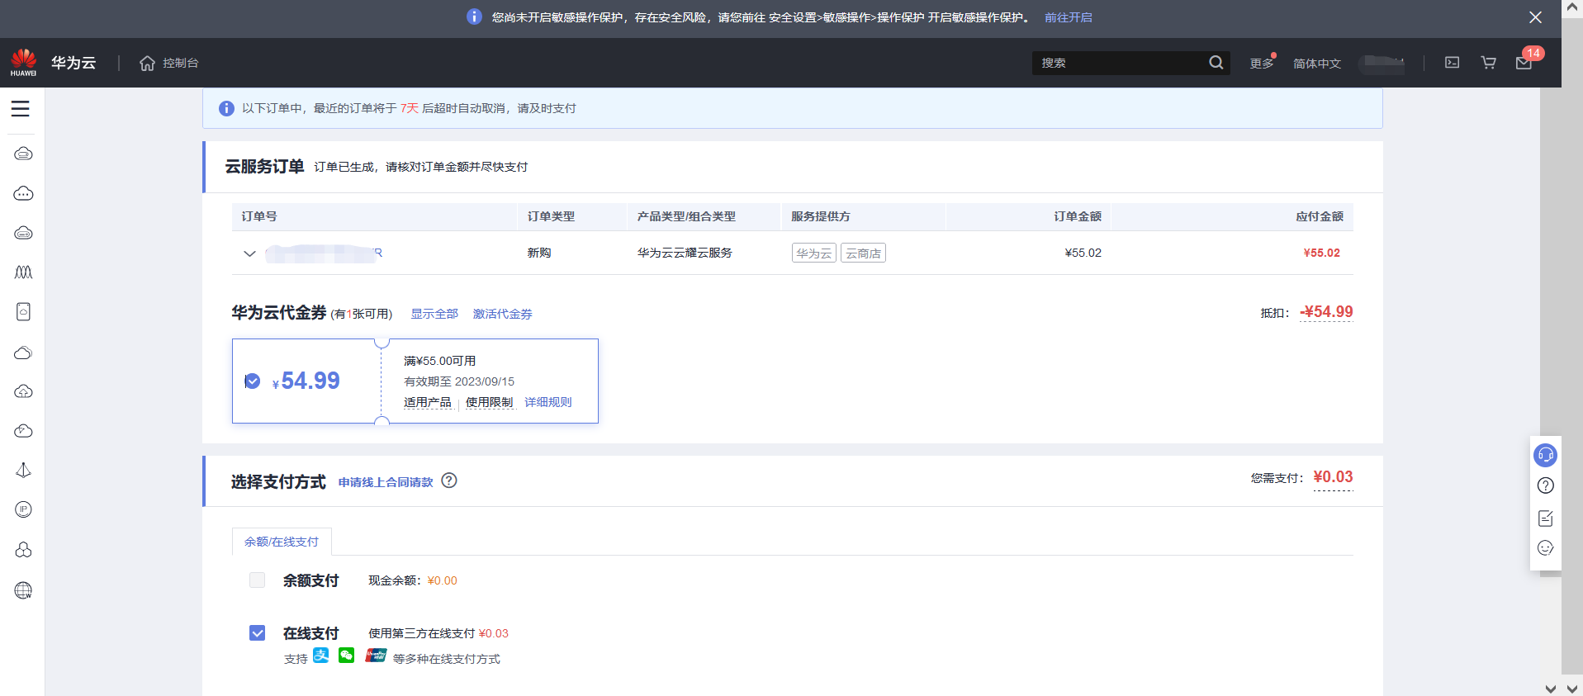Viewport: 1583px width, 696px height.
Task: Expand 适用产品 details on the voucher
Action: [x=427, y=402]
